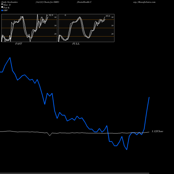
Task: Open the FULL stochastic chart thumbnail
Action: click(x=86, y=28)
